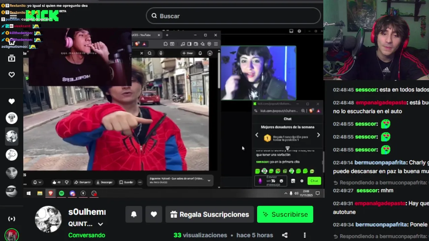Open the first followed channel avatar
Viewport: 429px width, 241px height.
point(11,118)
